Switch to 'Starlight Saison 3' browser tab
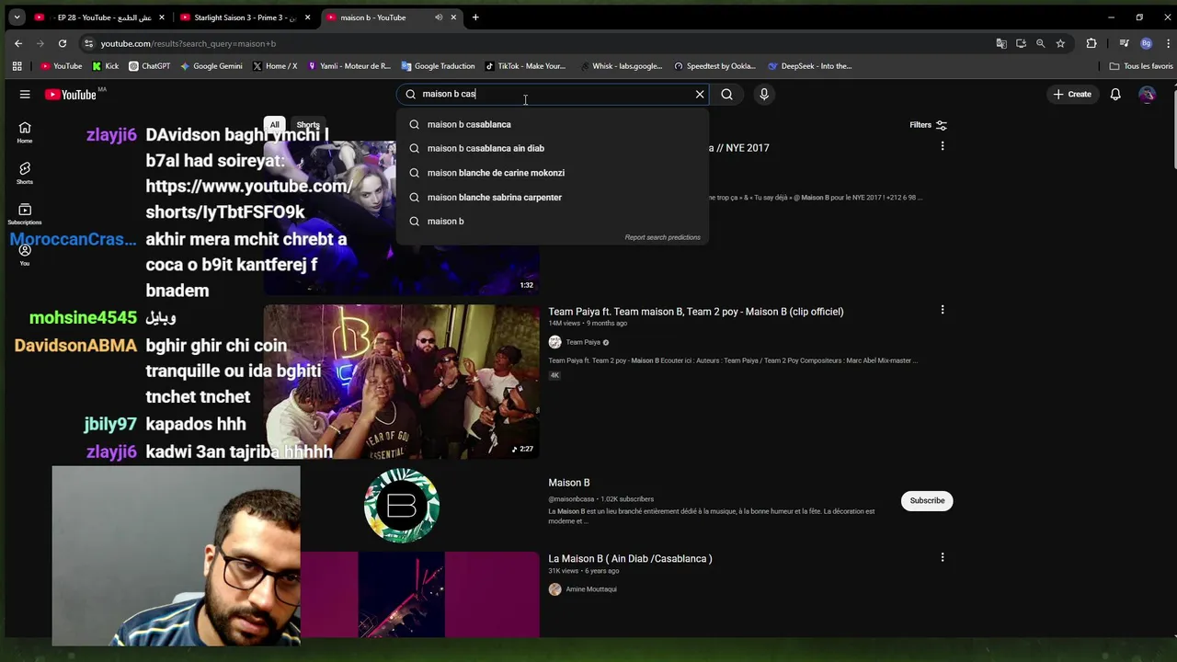This screenshot has width=1177, height=662. click(x=245, y=17)
